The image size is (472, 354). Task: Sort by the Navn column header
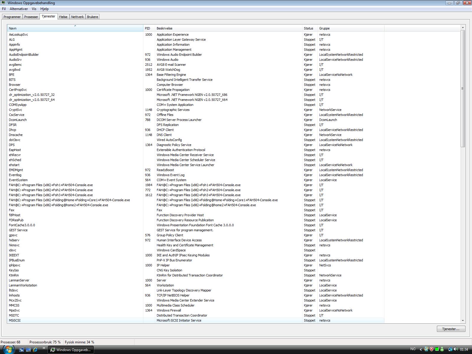[75, 28]
